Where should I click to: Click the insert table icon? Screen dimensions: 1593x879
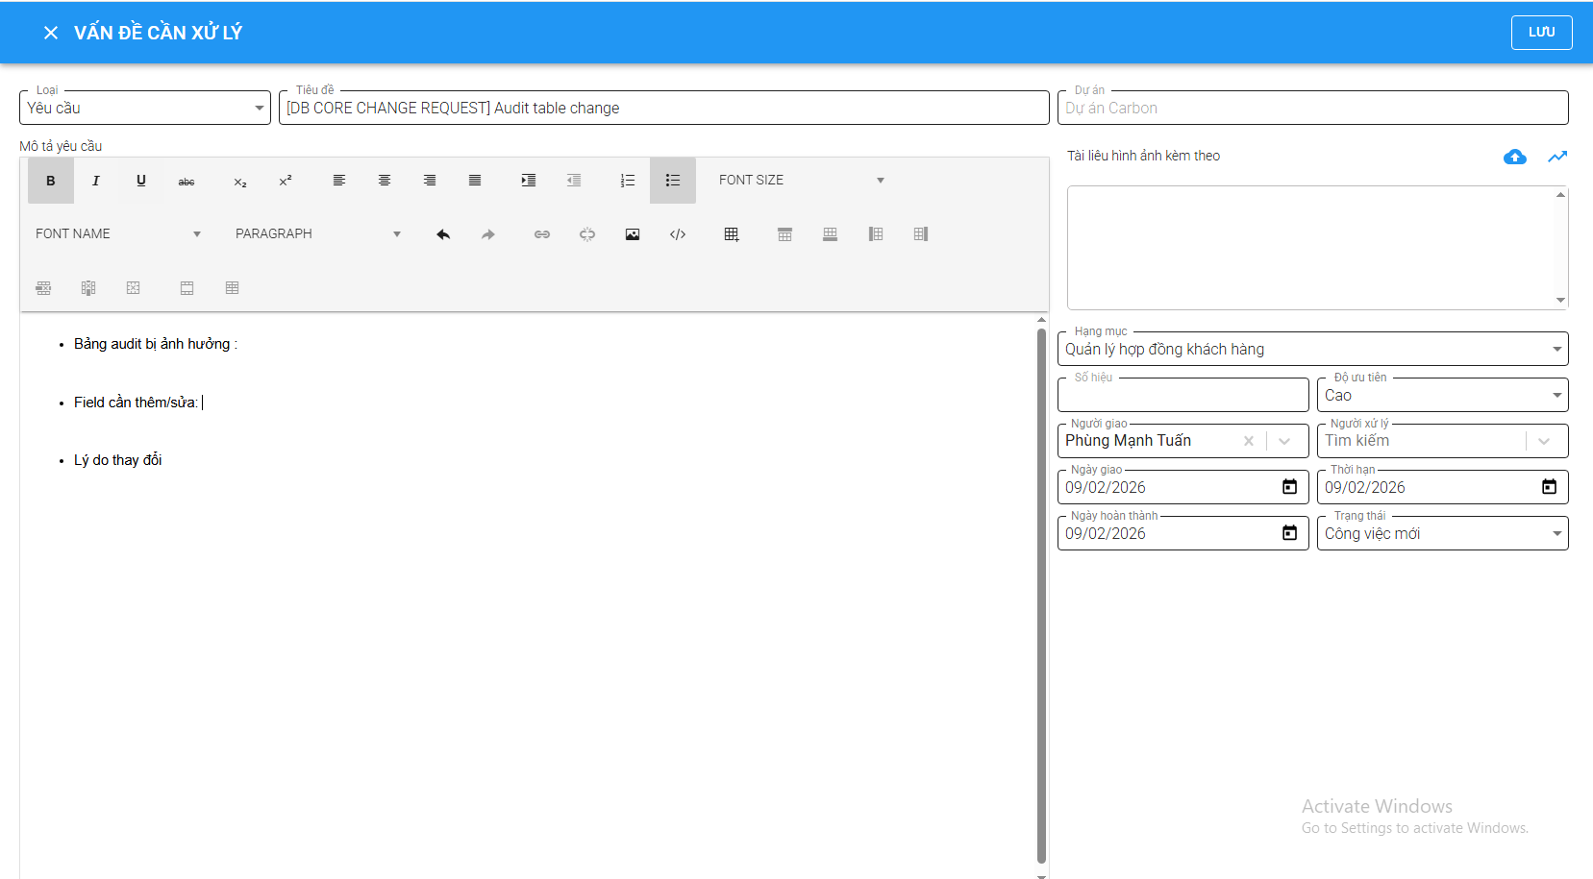pos(732,234)
